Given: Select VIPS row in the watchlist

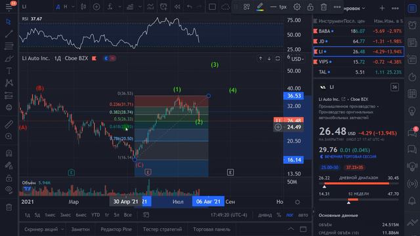Looking at the screenshot, I should tap(358, 62).
